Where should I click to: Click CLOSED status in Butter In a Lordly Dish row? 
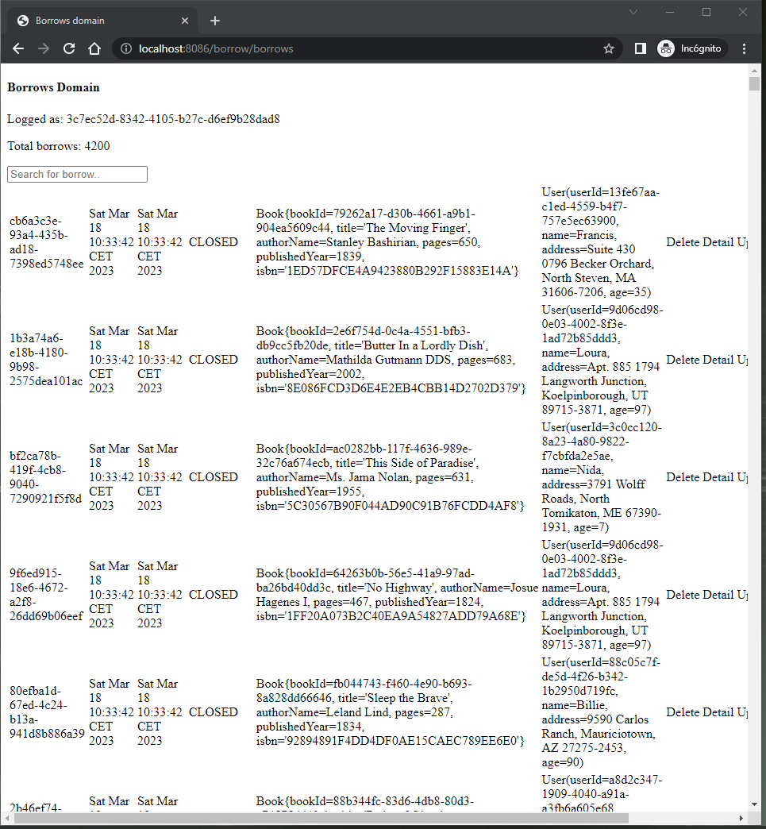tap(213, 360)
